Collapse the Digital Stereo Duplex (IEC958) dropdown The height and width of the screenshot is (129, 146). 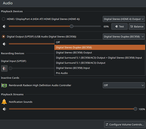124,37
